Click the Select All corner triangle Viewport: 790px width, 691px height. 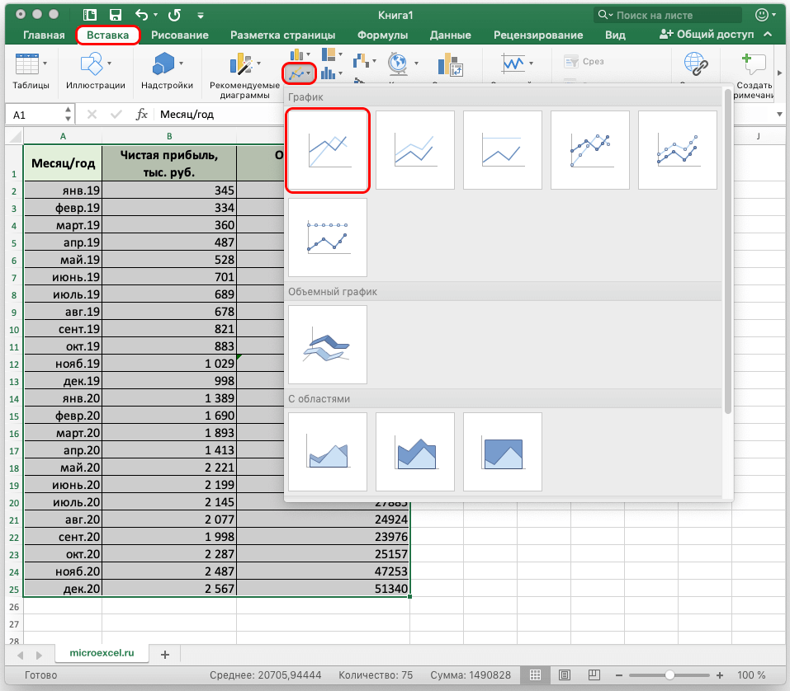pos(15,136)
